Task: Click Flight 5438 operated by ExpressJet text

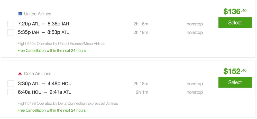Action: point(68,104)
